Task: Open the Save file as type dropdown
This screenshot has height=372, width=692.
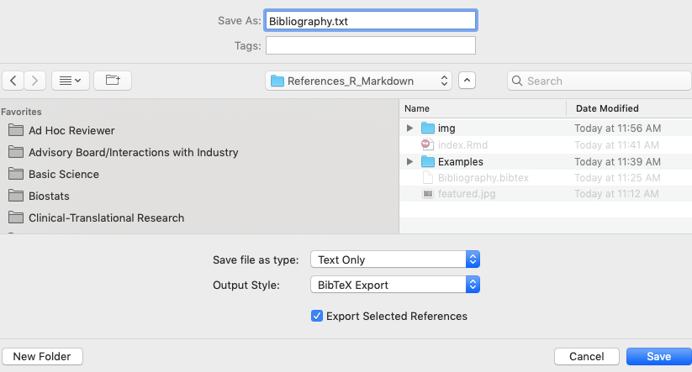Action: coord(395,259)
